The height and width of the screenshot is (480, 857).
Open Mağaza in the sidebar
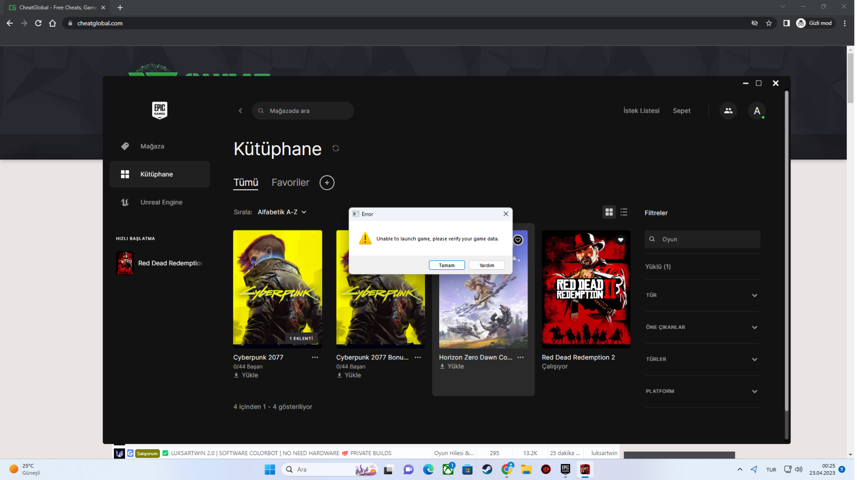152,146
